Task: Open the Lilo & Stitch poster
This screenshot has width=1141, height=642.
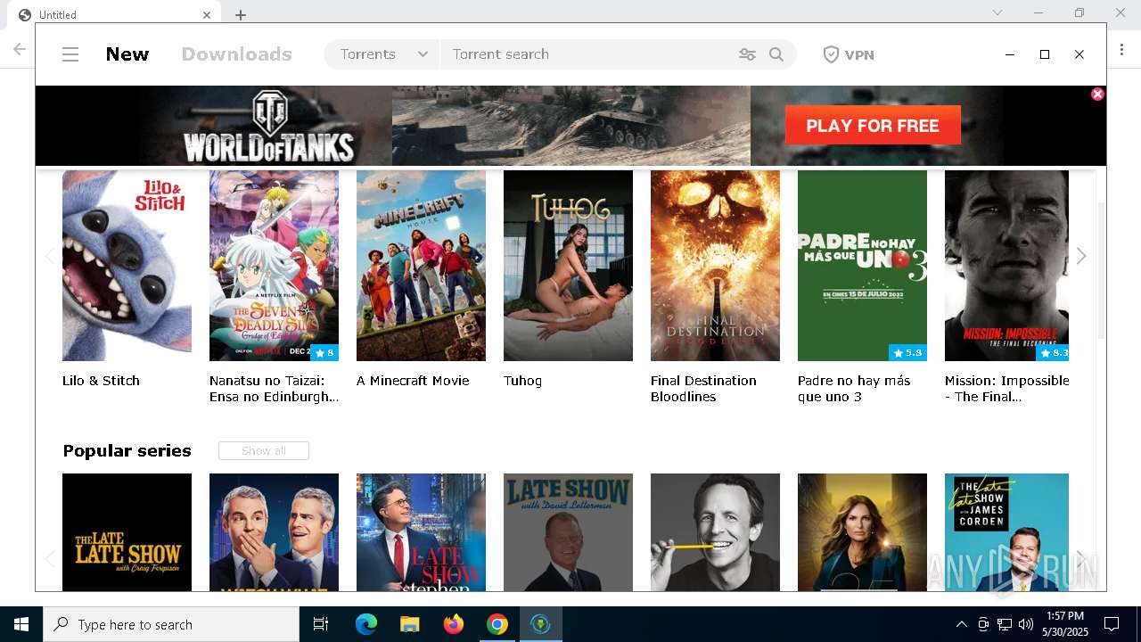Action: pyautogui.click(x=127, y=266)
